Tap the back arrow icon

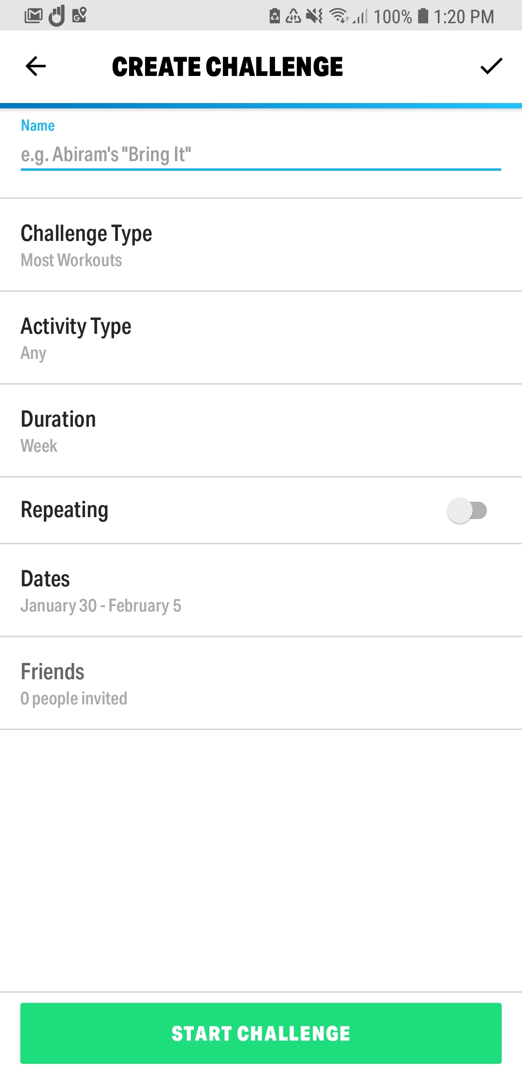(36, 66)
